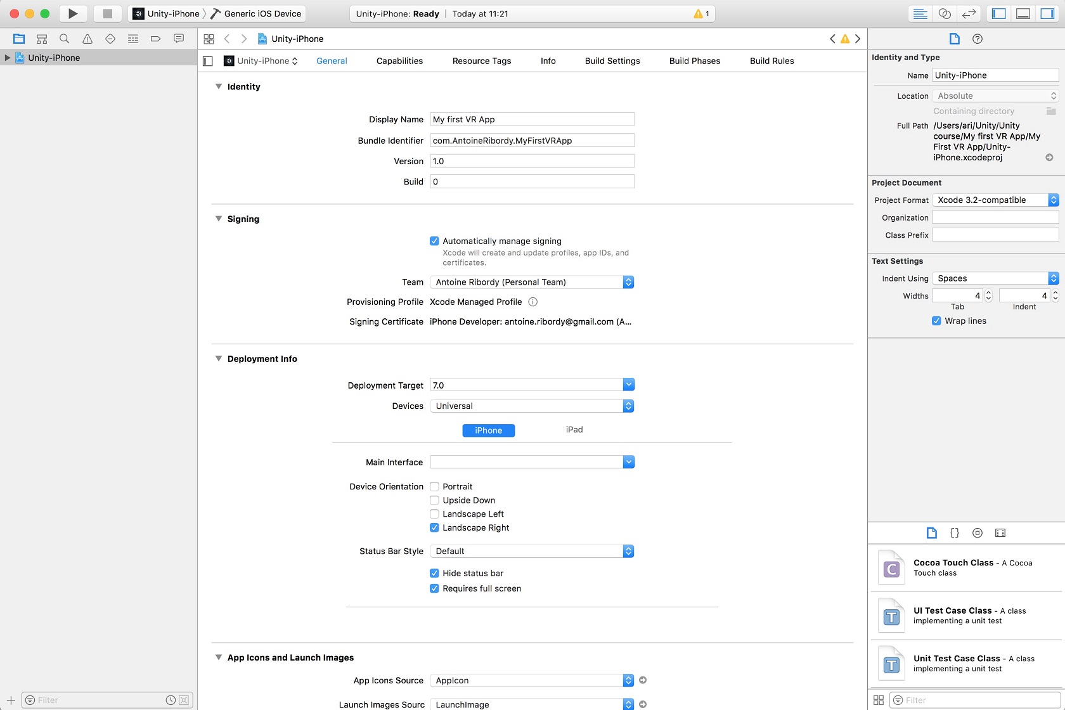Image resolution: width=1065 pixels, height=710 pixels.
Task: Enable Portrait device orientation
Action: 434,486
